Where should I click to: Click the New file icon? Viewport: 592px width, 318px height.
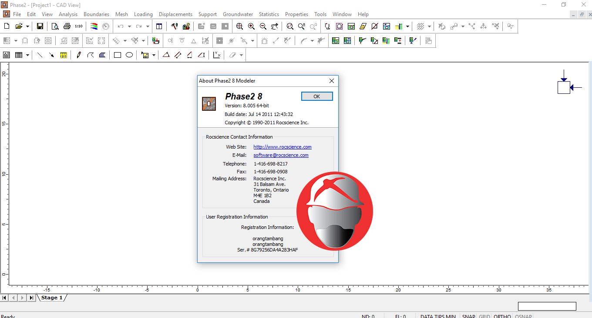click(7, 26)
